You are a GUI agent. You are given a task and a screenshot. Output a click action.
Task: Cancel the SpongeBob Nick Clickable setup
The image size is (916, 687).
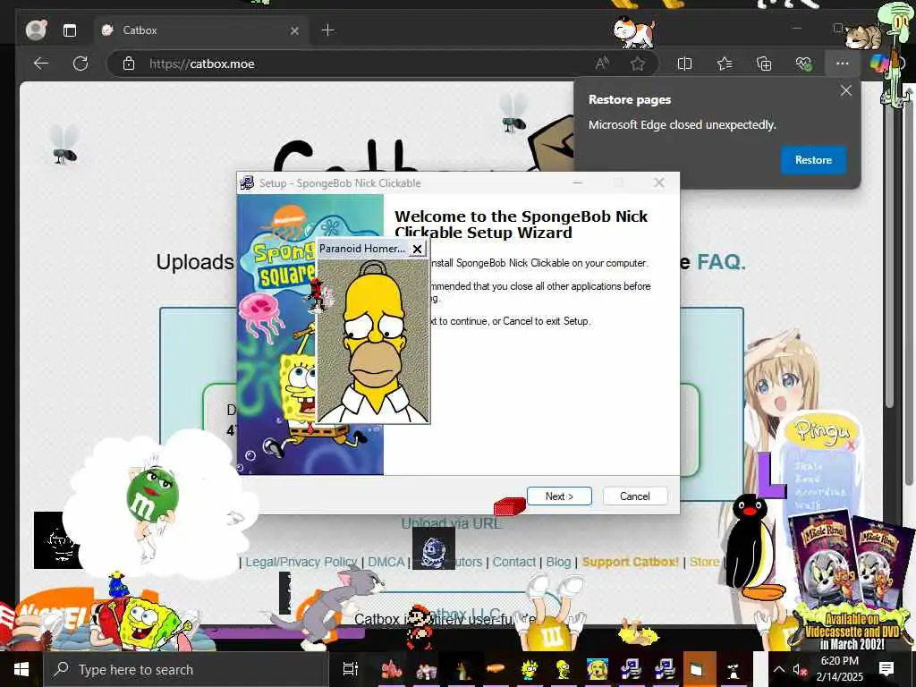(634, 496)
